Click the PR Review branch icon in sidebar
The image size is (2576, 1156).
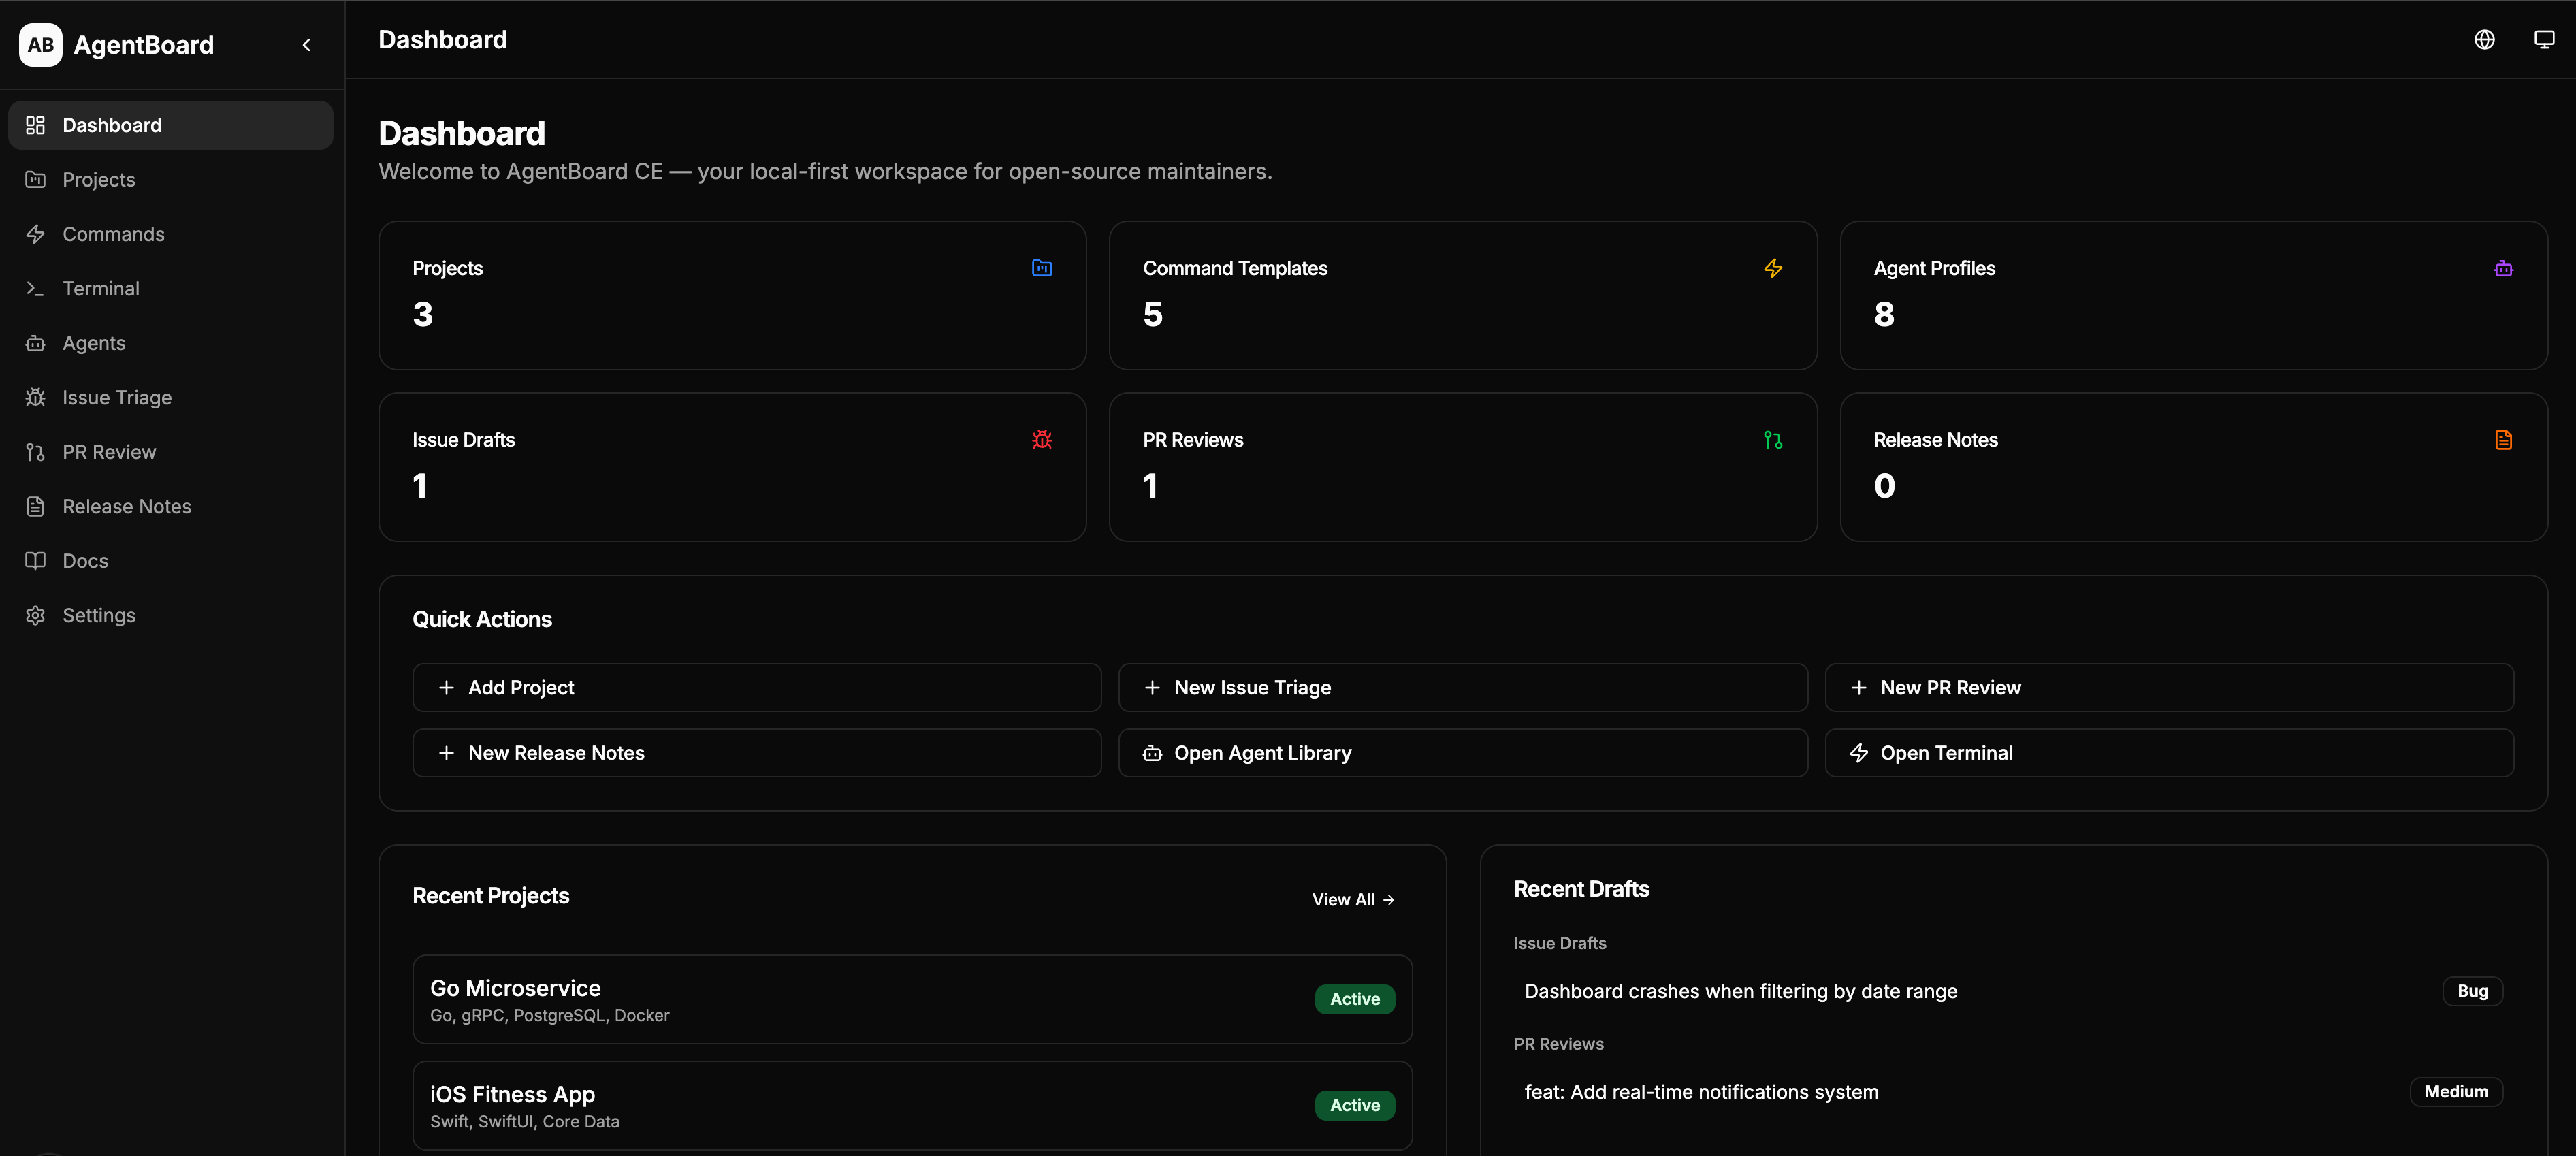36,452
